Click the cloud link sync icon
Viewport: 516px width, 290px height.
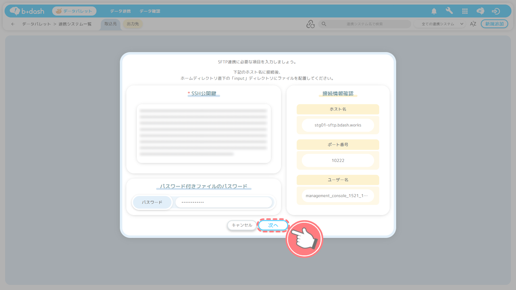[310, 24]
